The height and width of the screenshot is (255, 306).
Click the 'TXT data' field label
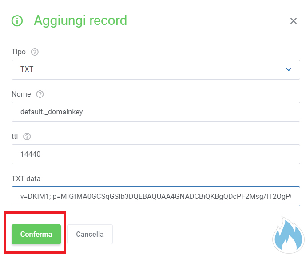pyautogui.click(x=26, y=178)
